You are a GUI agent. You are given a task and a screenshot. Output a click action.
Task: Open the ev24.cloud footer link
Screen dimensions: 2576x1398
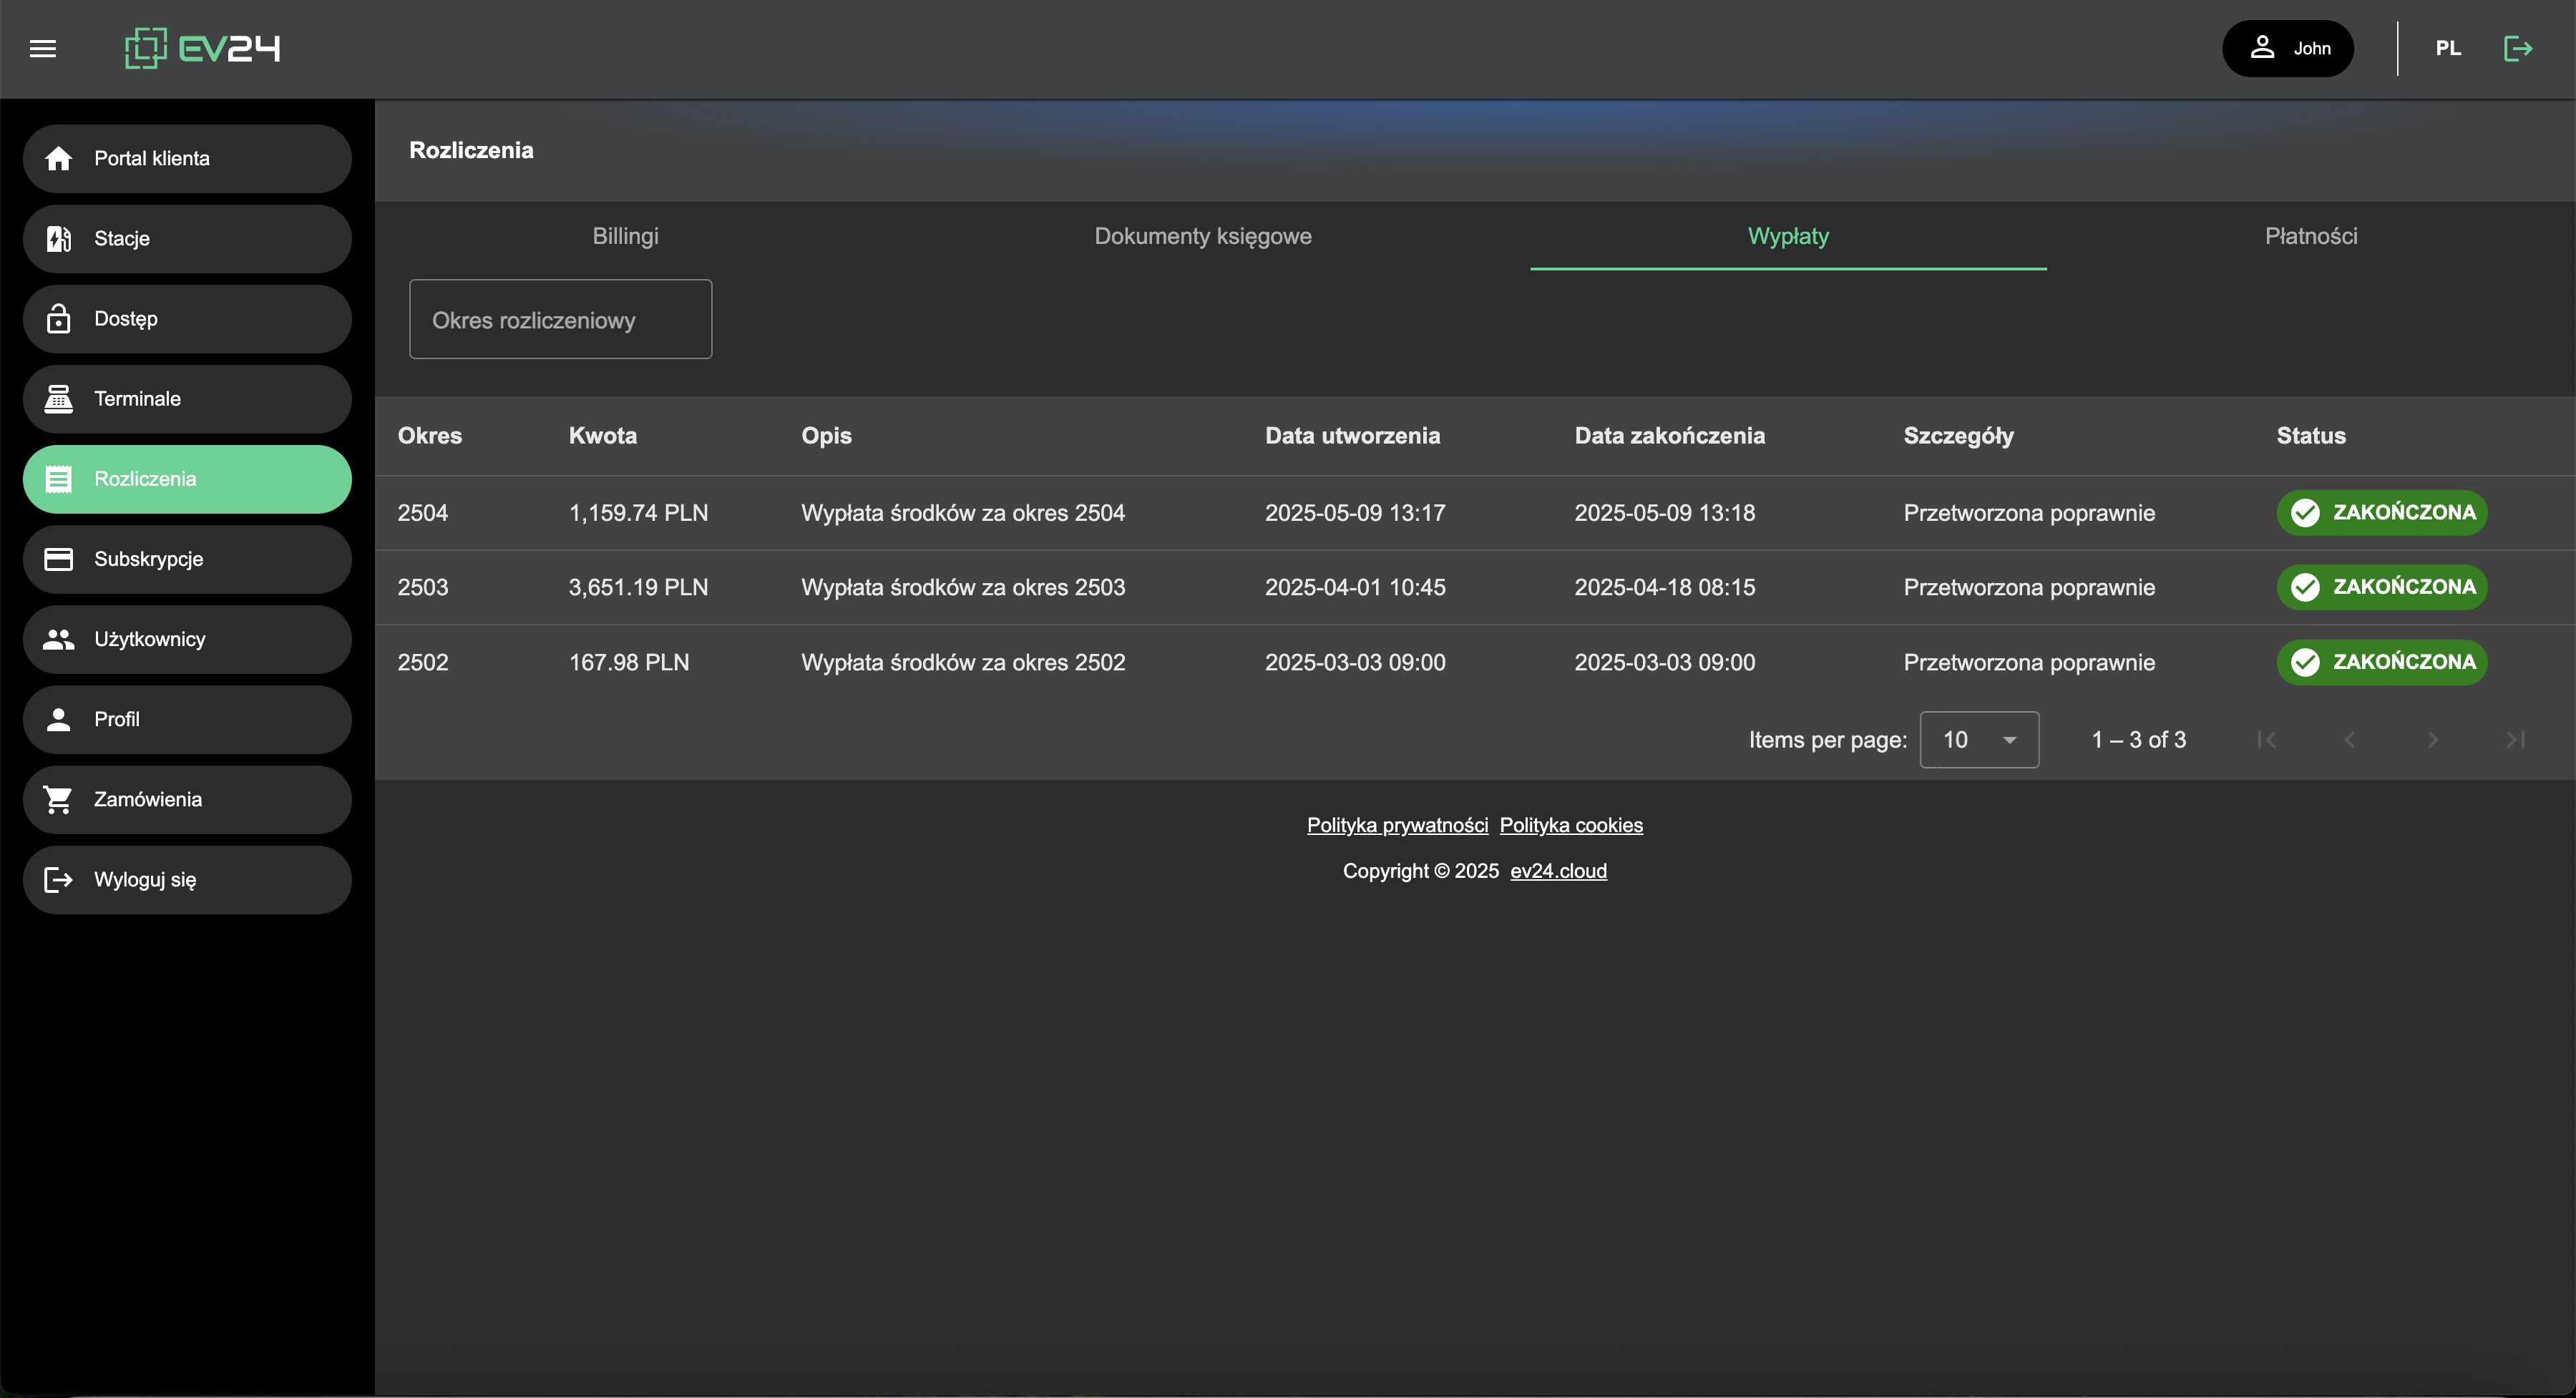(x=1558, y=871)
